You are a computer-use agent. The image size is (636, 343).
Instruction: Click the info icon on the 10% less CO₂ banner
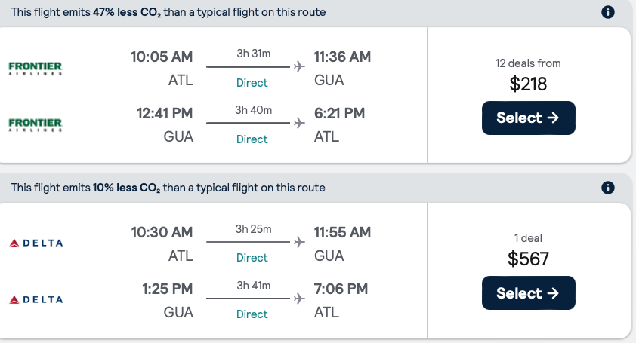(608, 188)
